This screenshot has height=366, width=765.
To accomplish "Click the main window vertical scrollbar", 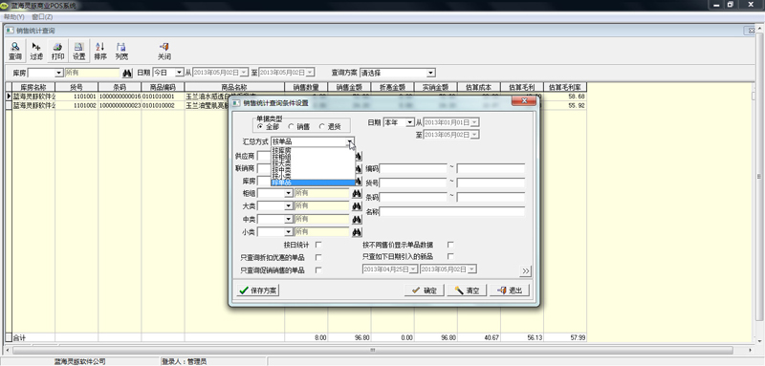I will pyautogui.click(x=760, y=176).
